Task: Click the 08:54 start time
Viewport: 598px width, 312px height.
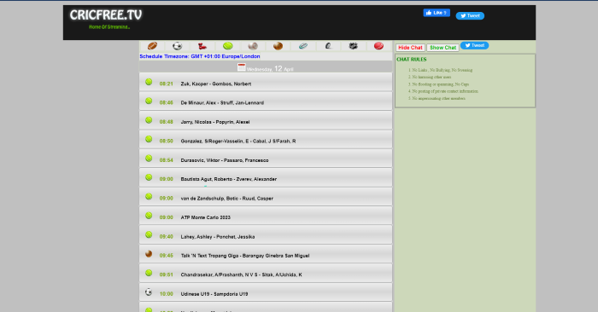Action: point(167,160)
